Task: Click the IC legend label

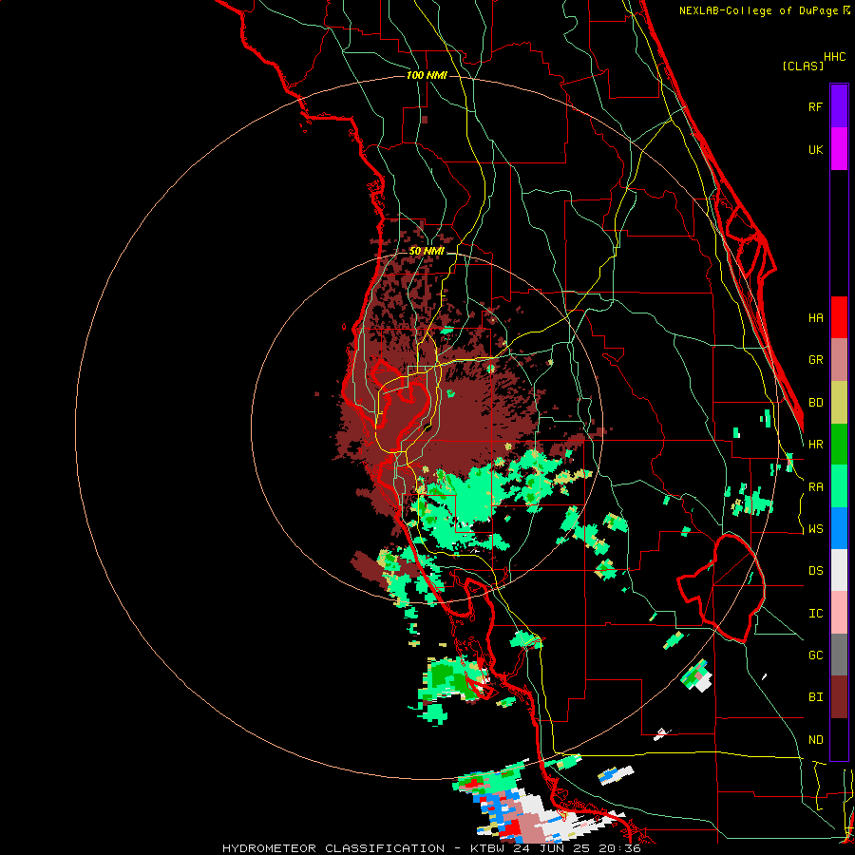Action: [815, 614]
